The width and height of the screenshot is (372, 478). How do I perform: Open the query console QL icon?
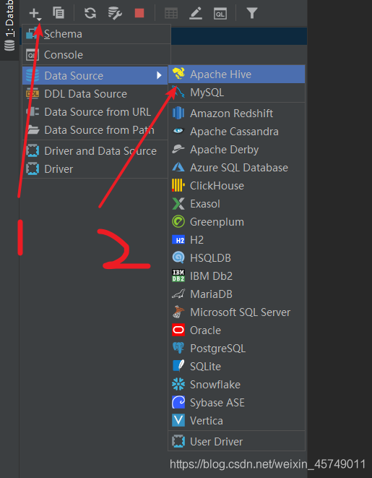220,14
